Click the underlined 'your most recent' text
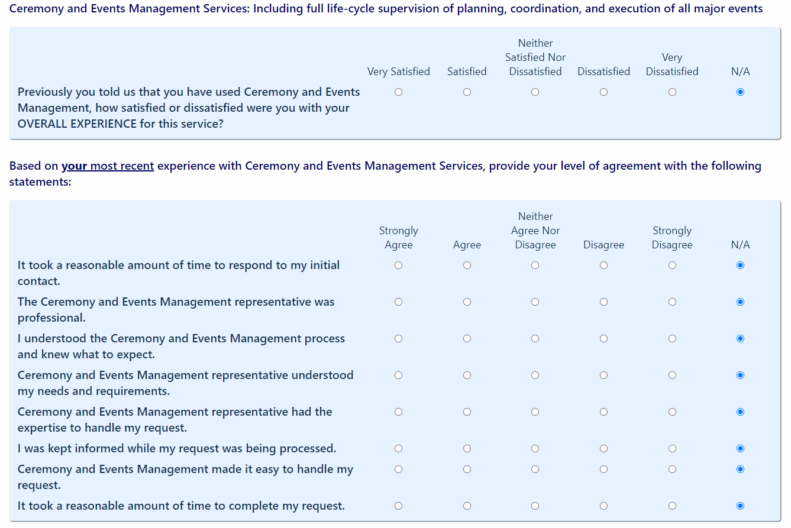This screenshot has height=528, width=791. [108, 166]
